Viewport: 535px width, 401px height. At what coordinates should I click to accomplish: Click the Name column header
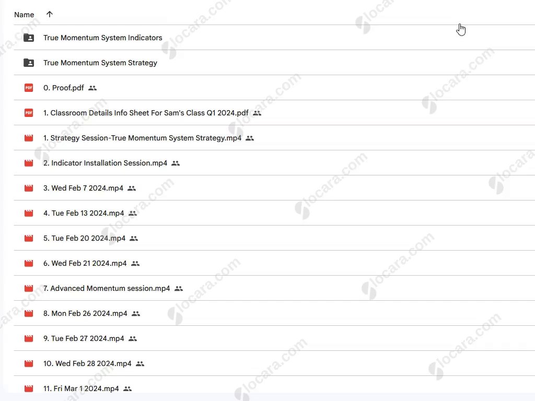click(24, 15)
